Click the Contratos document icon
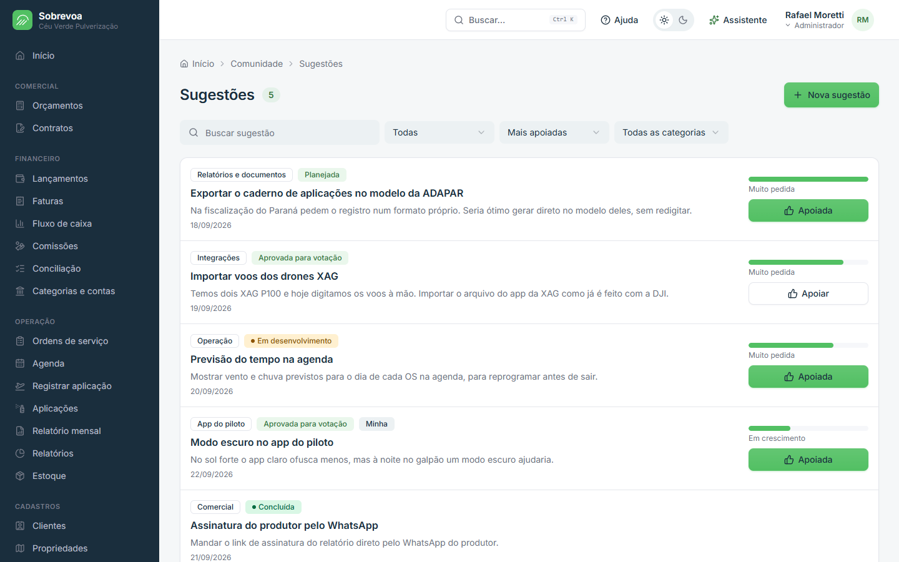The width and height of the screenshot is (899, 562). [20, 128]
